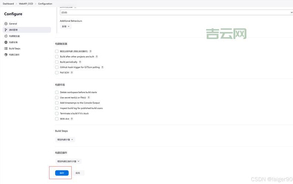Screen dimensions: 293x184
Task: Select 构建后操作 in sidebar
Action: click(x=27, y=55)
